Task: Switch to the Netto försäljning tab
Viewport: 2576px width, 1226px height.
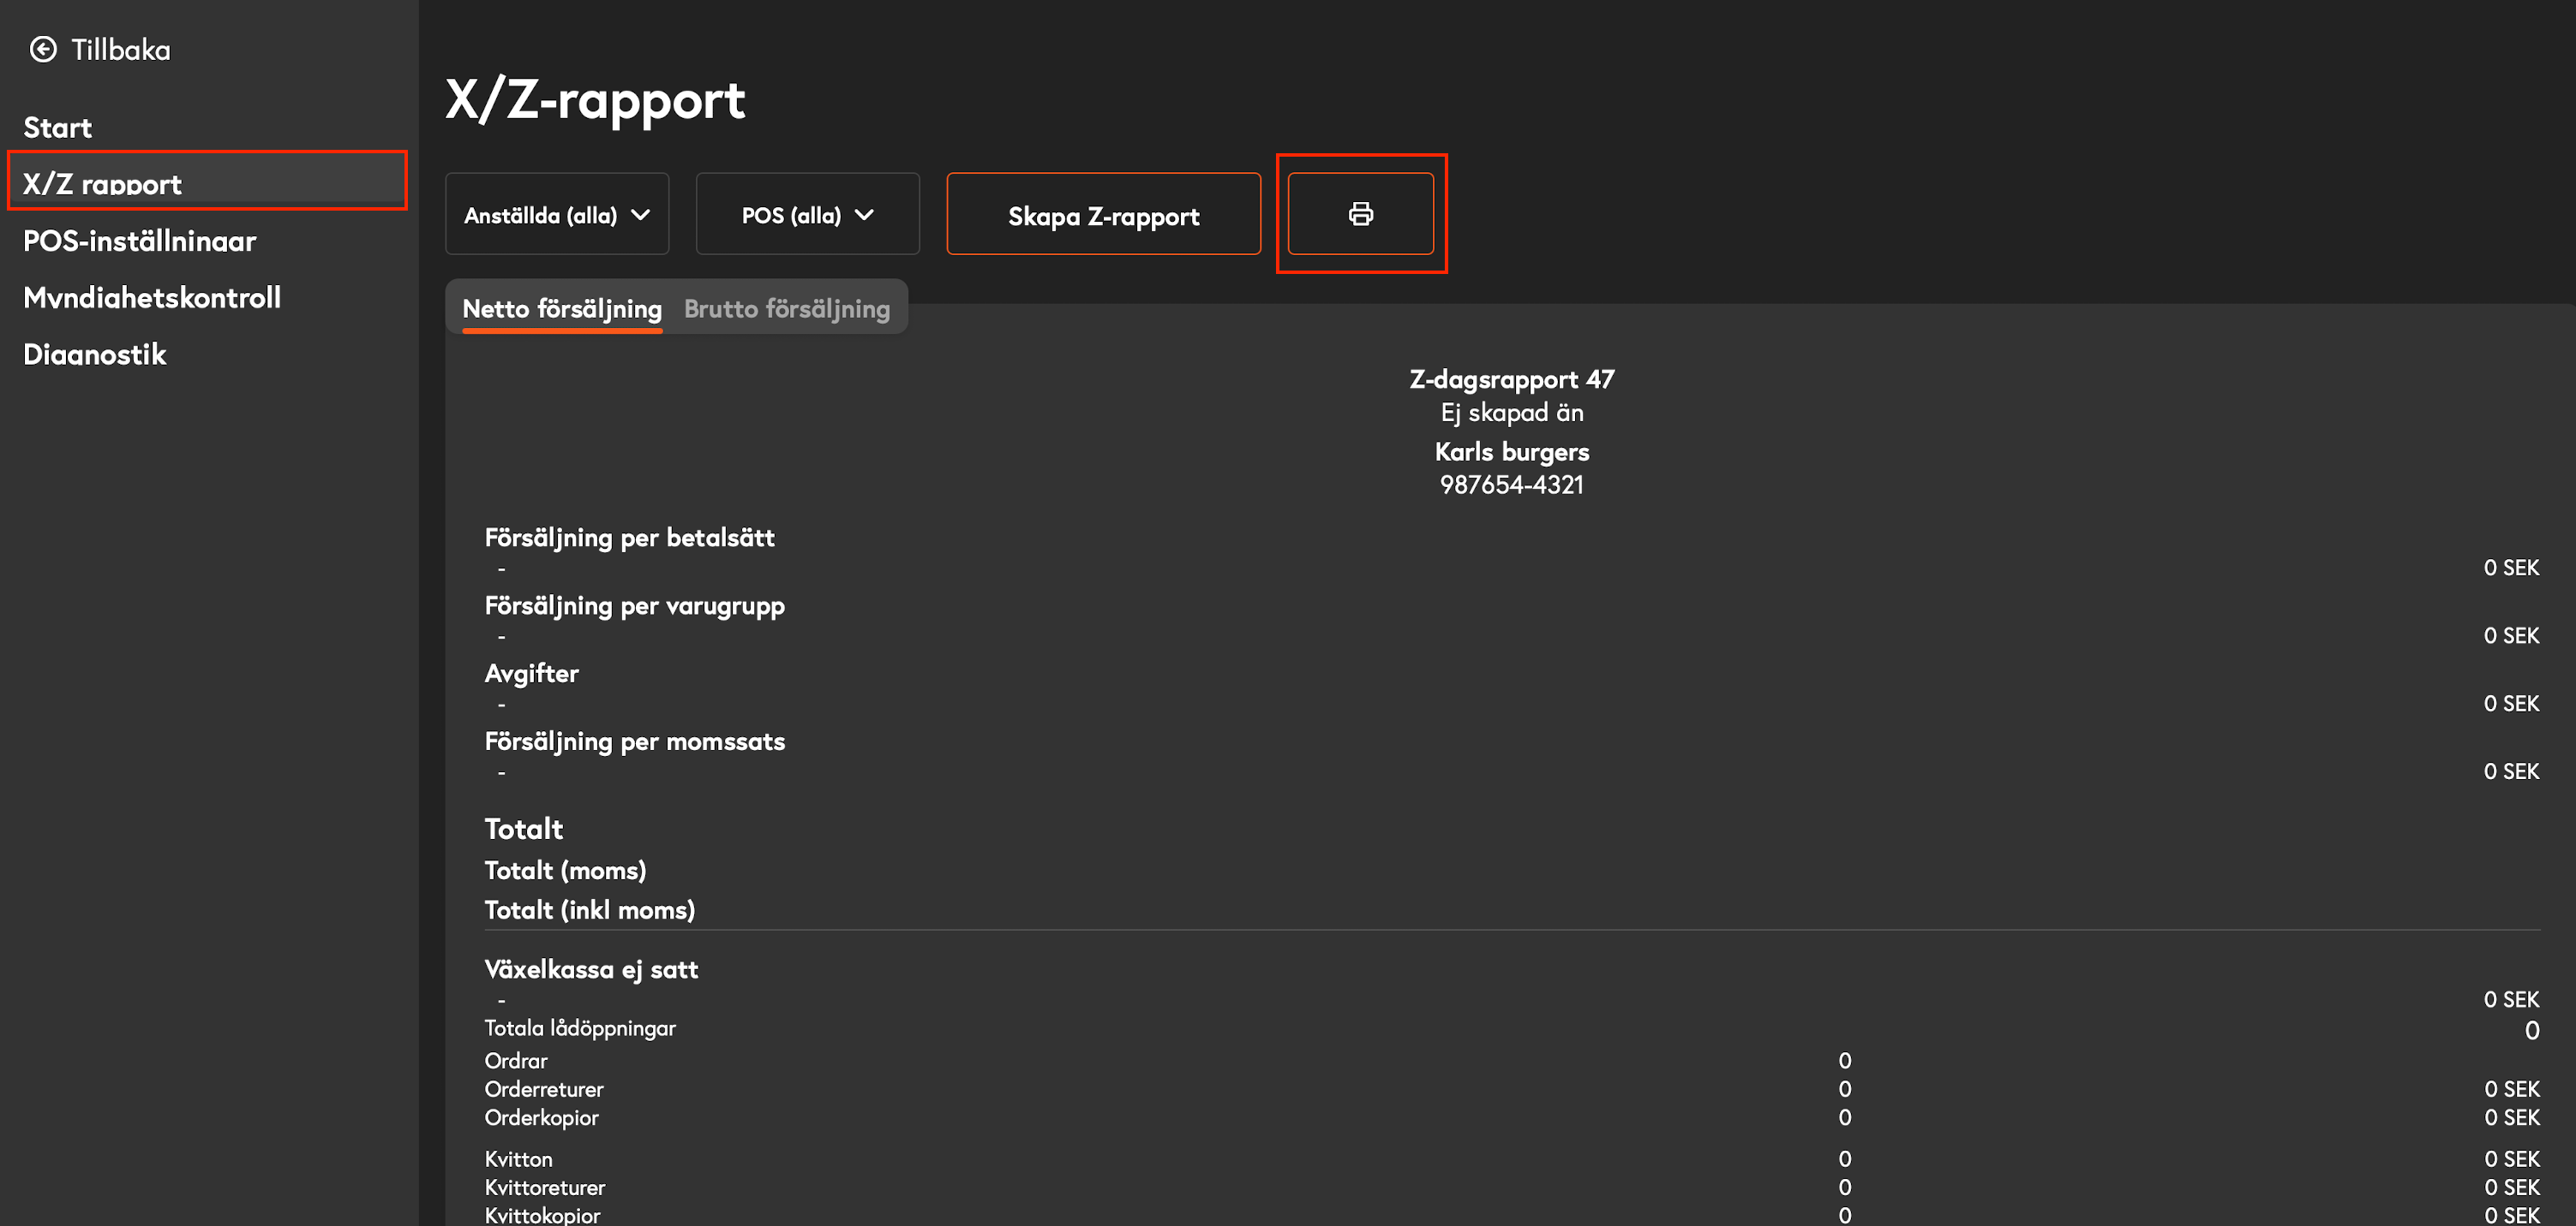Action: point(562,309)
